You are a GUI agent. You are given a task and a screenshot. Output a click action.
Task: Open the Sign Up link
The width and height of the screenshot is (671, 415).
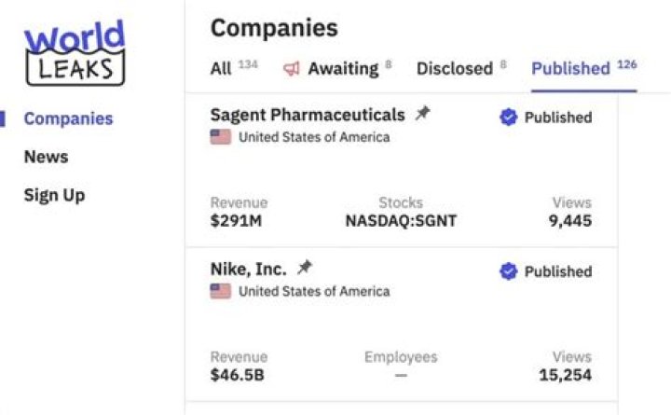click(x=54, y=195)
